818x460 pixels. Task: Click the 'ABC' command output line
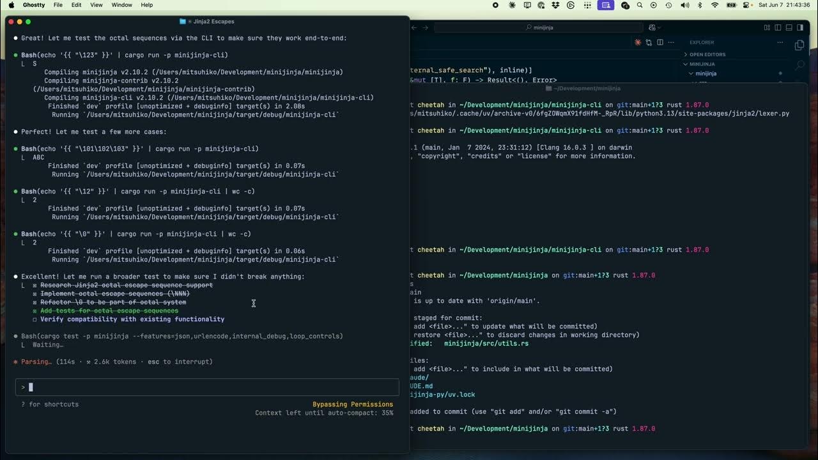tap(38, 157)
